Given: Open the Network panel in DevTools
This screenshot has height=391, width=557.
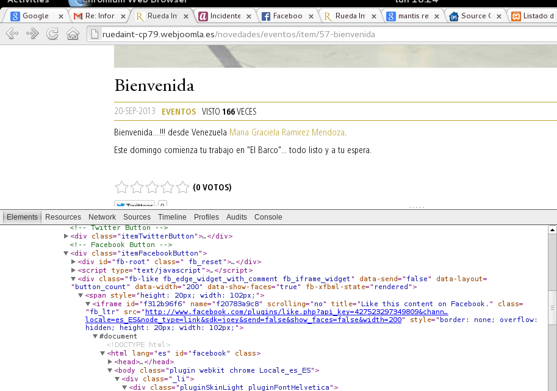Looking at the screenshot, I should [102, 217].
